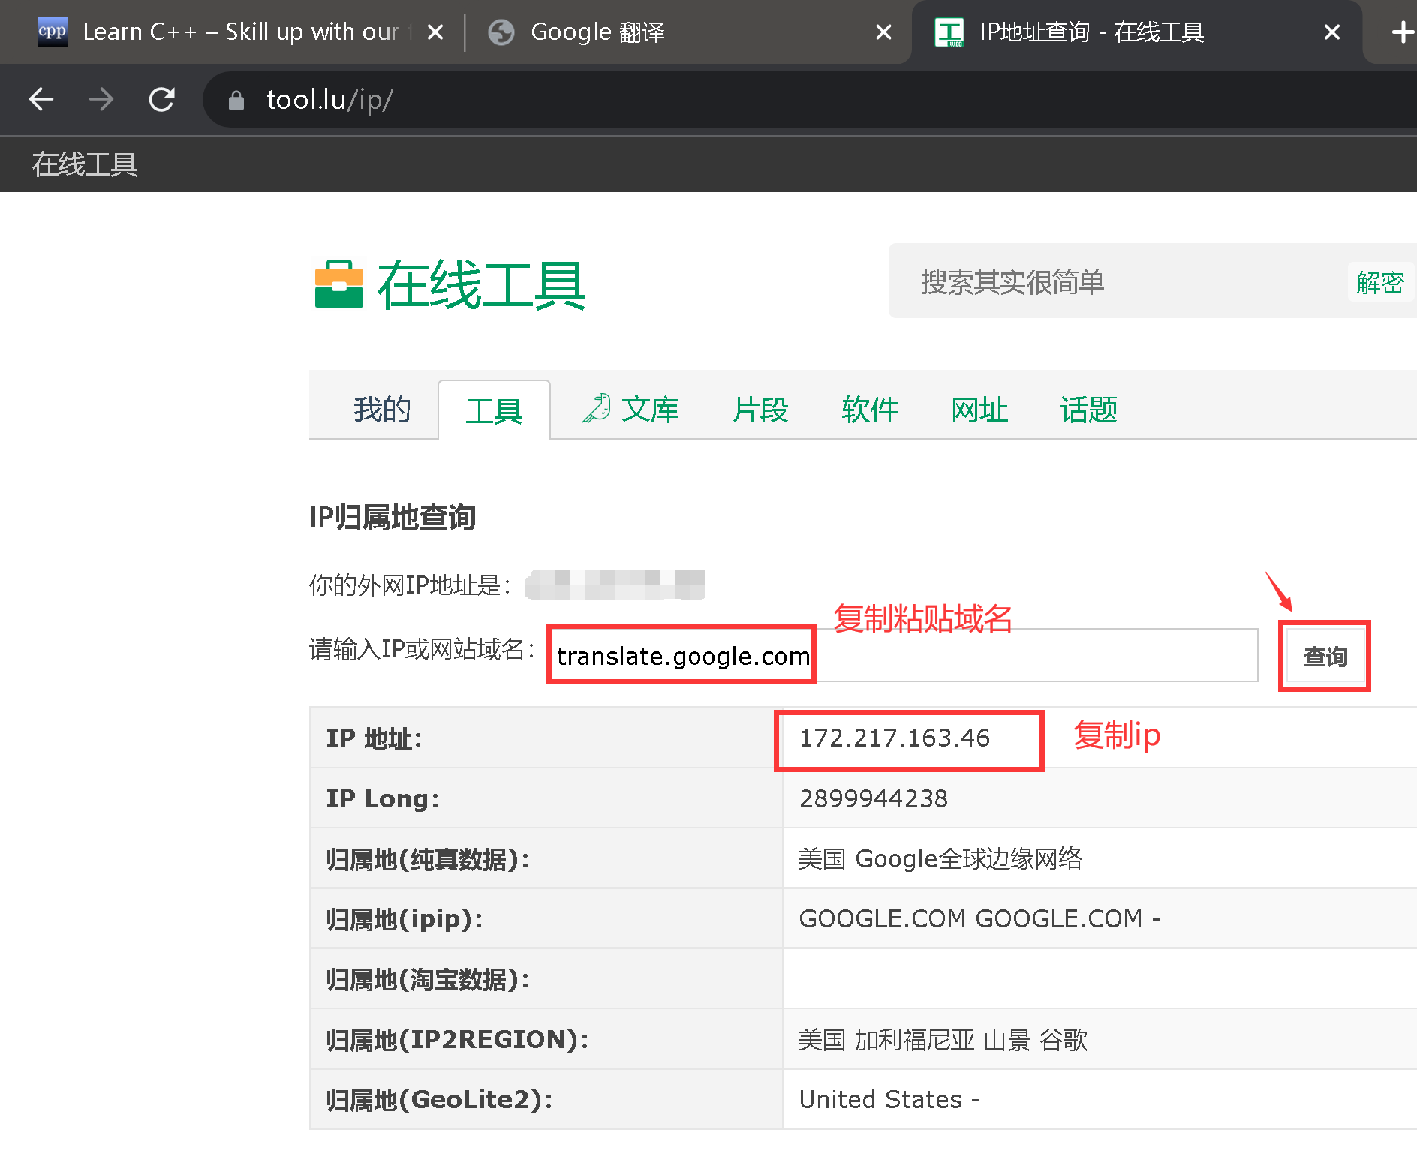The image size is (1417, 1157).
Task: Click the domain input containing translate.google.com
Action: [904, 655]
